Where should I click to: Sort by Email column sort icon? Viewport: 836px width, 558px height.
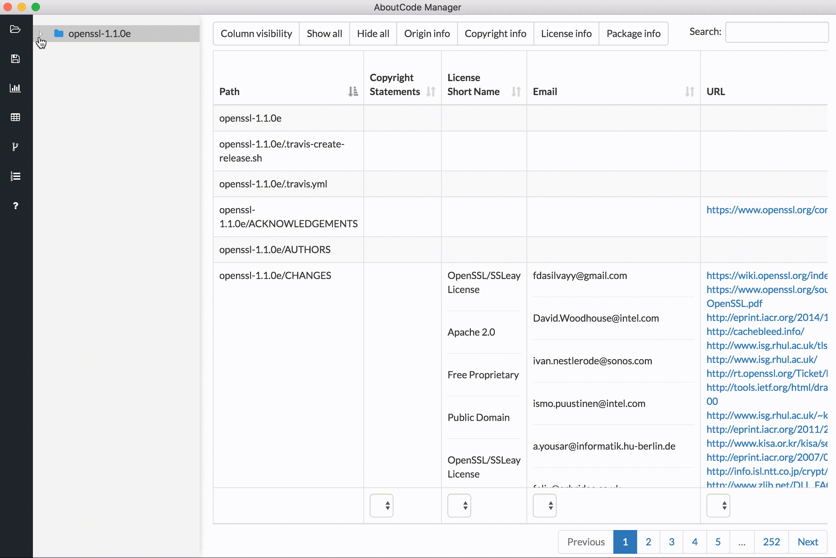pyautogui.click(x=690, y=92)
